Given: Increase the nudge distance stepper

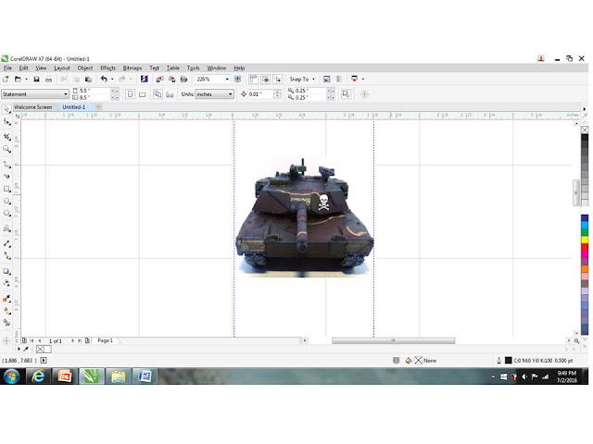Looking at the screenshot, I should (277, 92).
